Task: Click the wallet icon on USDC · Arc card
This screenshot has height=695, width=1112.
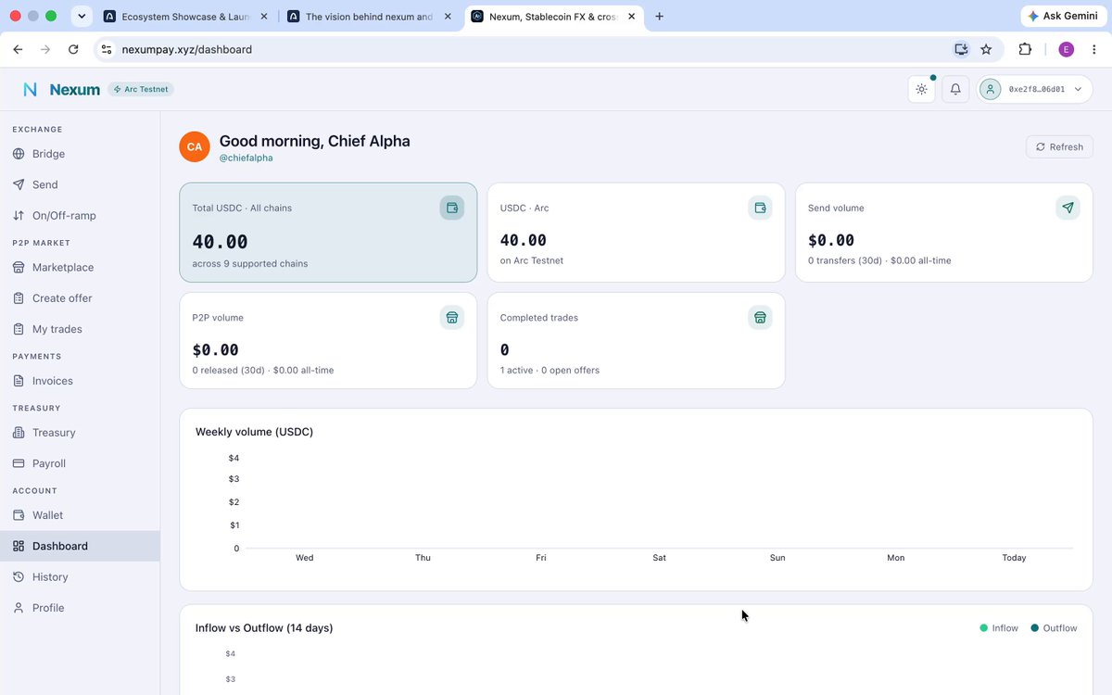Action: coord(760,208)
